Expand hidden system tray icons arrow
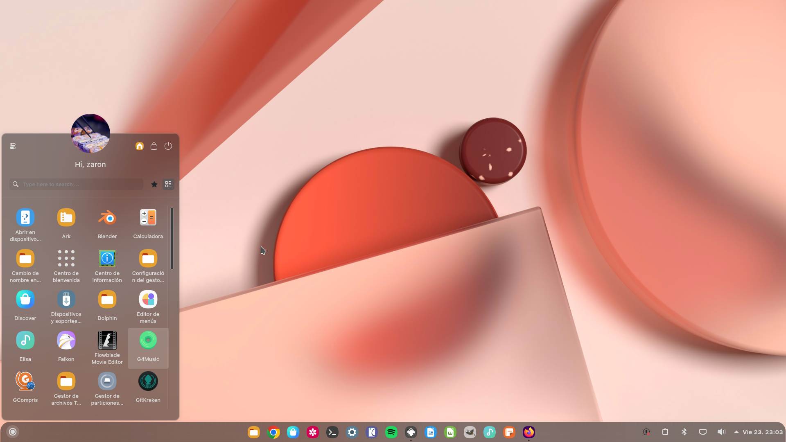The image size is (786, 442). pos(736,432)
